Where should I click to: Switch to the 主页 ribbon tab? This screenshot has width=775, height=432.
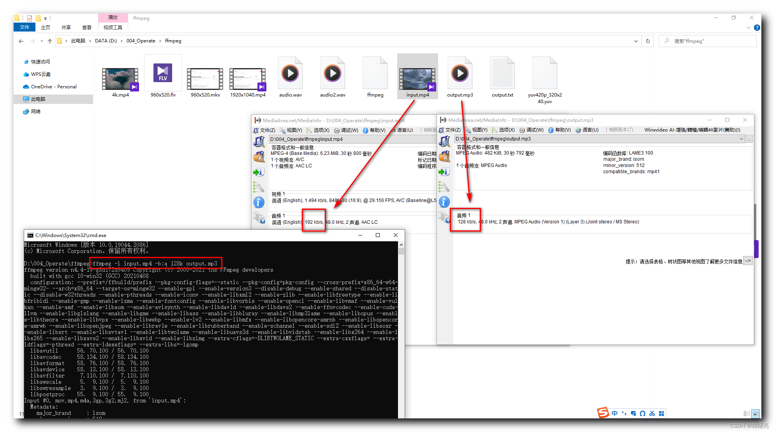[x=46, y=27]
